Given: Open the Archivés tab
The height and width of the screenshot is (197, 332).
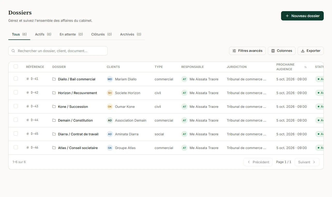Looking at the screenshot, I should click(131, 34).
